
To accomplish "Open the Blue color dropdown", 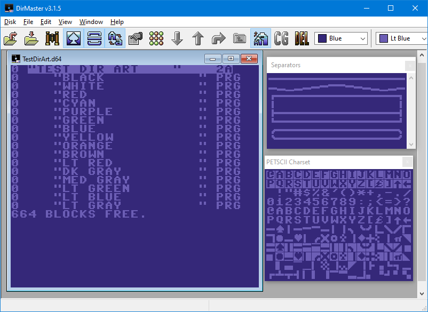I will pyautogui.click(x=341, y=38).
